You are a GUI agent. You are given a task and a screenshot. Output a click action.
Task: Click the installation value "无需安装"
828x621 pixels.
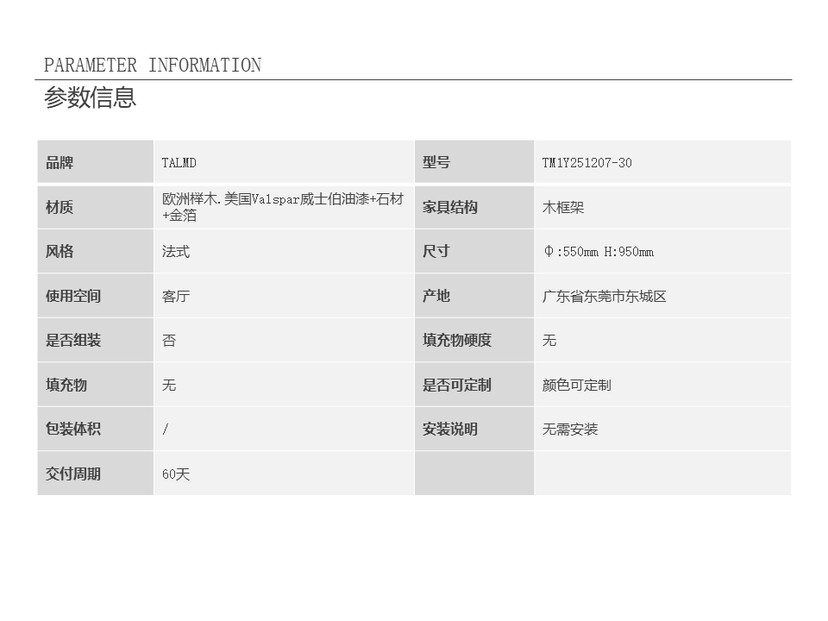569,430
